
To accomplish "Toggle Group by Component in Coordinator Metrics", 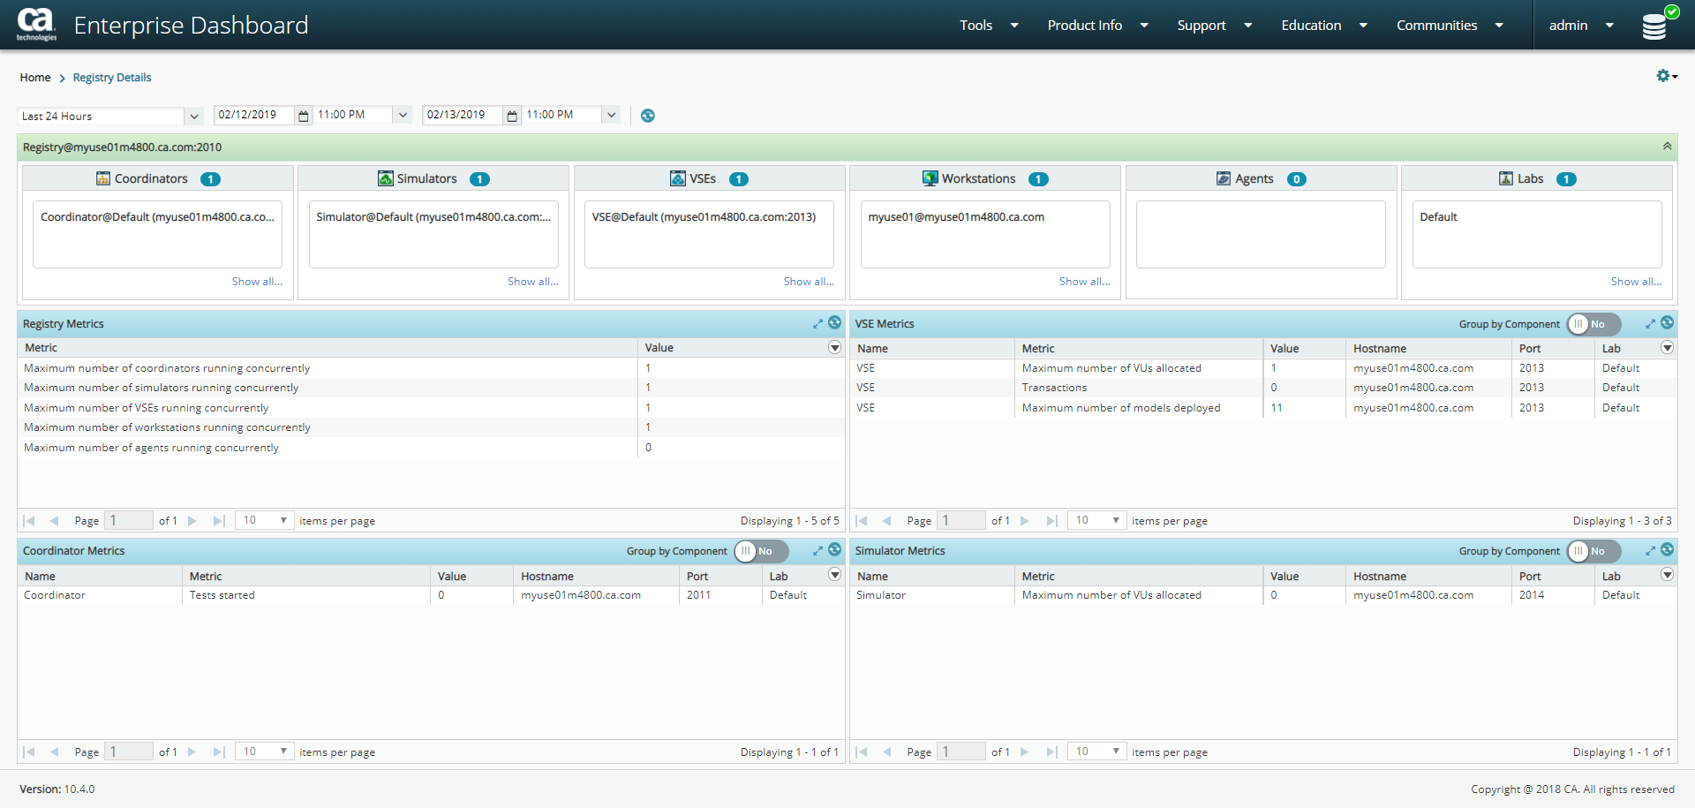I will click(x=761, y=551).
